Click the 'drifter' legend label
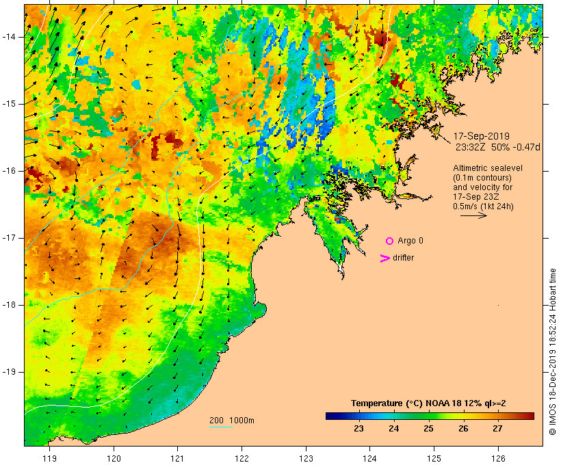 (403, 258)
